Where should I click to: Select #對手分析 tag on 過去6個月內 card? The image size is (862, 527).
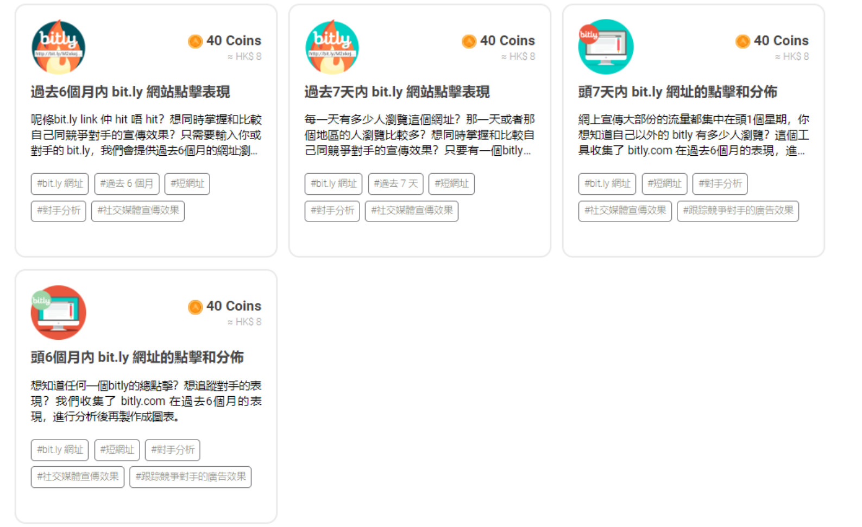pyautogui.click(x=59, y=211)
